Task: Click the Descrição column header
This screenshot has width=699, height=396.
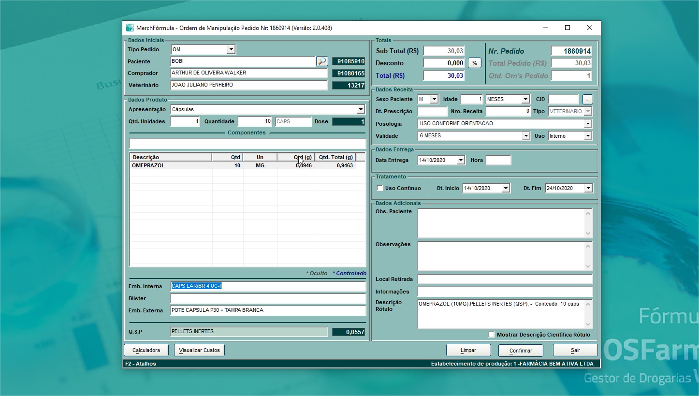Action: [x=171, y=157]
